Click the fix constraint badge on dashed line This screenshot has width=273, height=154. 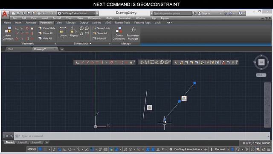pos(184,98)
